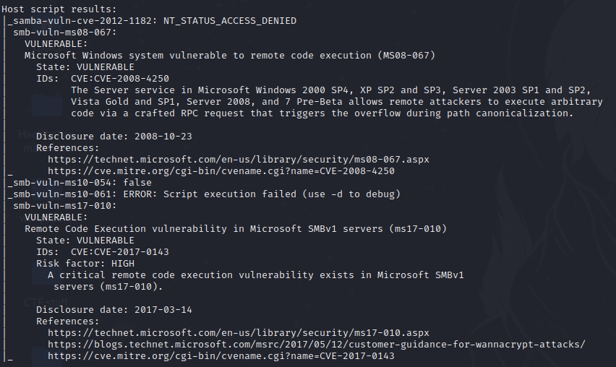The image size is (616, 367).
Task: Click the Remote Code Execution vulnerability SMBv1 title
Action: tap(235, 229)
